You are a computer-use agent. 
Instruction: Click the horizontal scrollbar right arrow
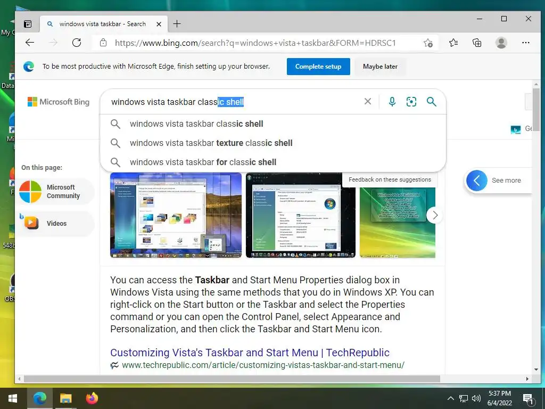point(527,379)
